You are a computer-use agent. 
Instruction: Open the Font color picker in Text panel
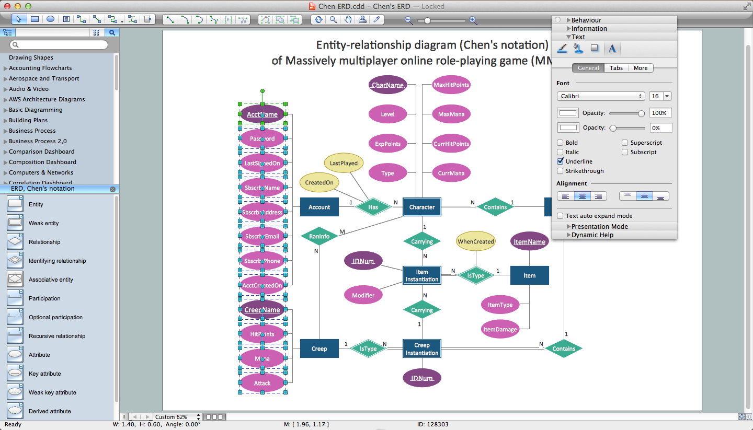[x=612, y=48]
